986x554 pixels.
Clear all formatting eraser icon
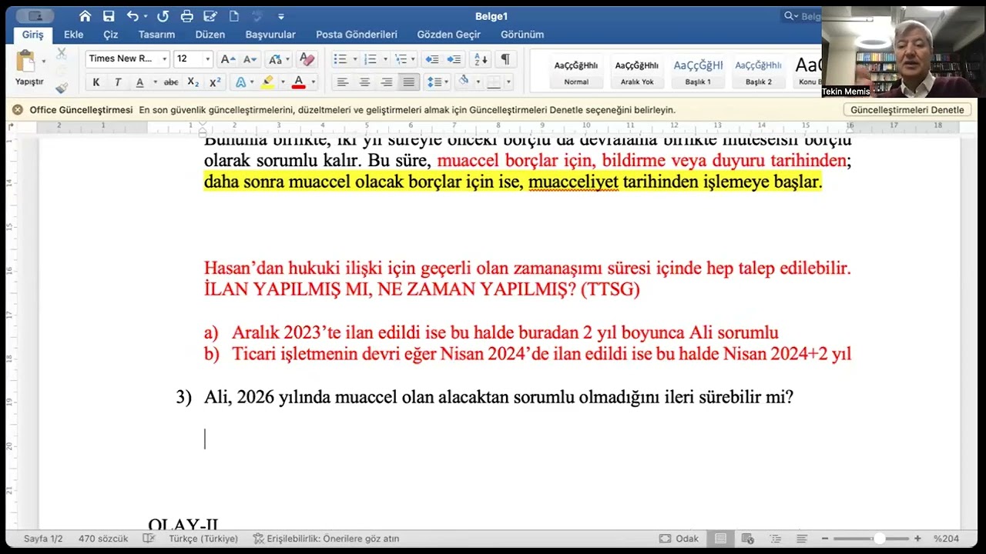[307, 59]
